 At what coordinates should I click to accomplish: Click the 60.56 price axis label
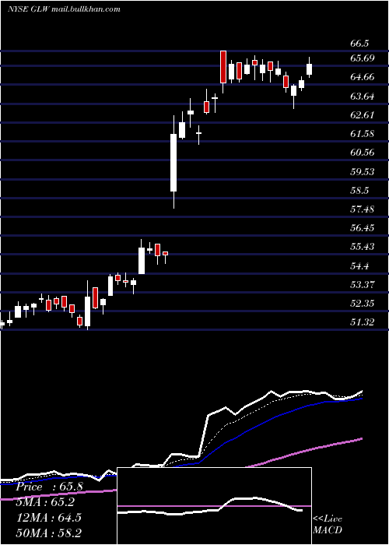363,153
